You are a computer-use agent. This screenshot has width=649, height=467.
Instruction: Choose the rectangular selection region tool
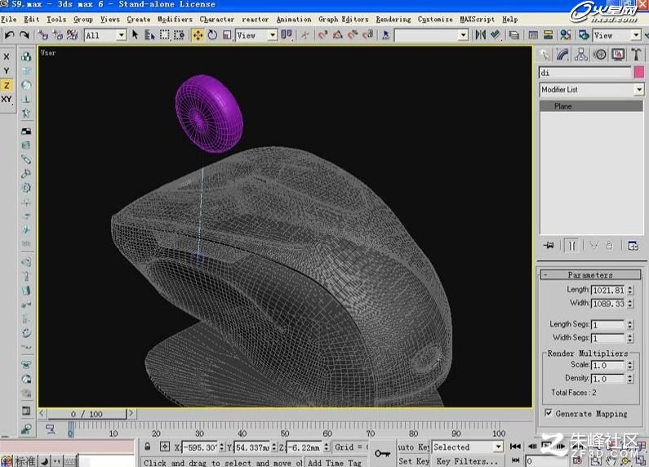[x=164, y=35]
